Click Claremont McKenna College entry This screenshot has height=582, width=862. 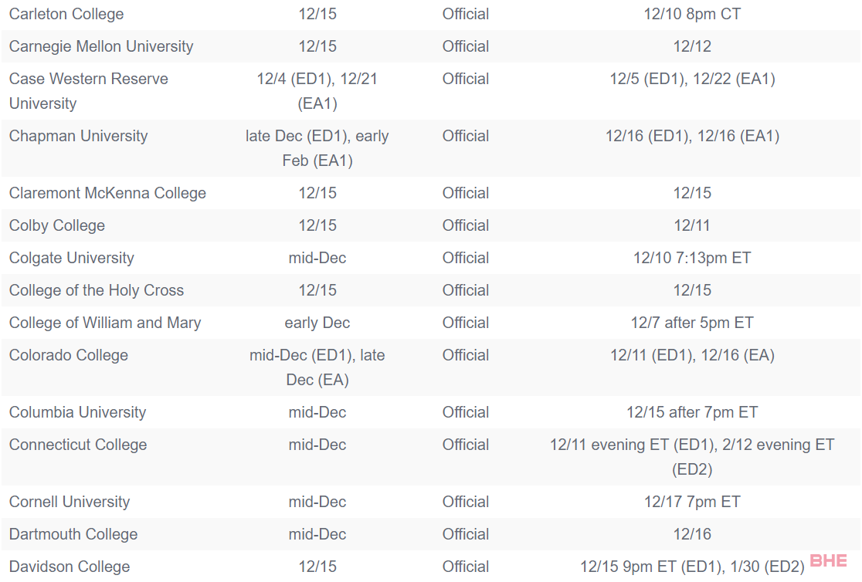pyautogui.click(x=107, y=193)
